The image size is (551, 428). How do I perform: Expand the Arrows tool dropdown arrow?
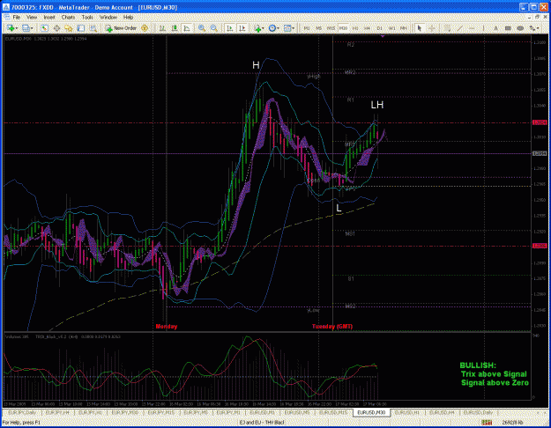click(x=538, y=28)
